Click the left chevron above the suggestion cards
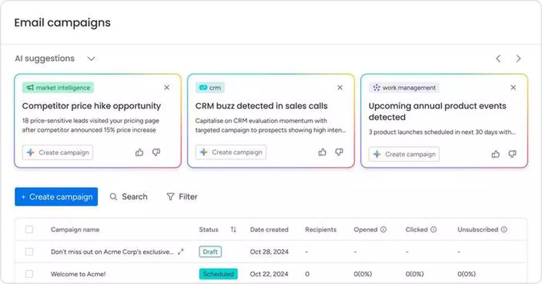Viewport: 542px width, 284px height. tap(498, 58)
